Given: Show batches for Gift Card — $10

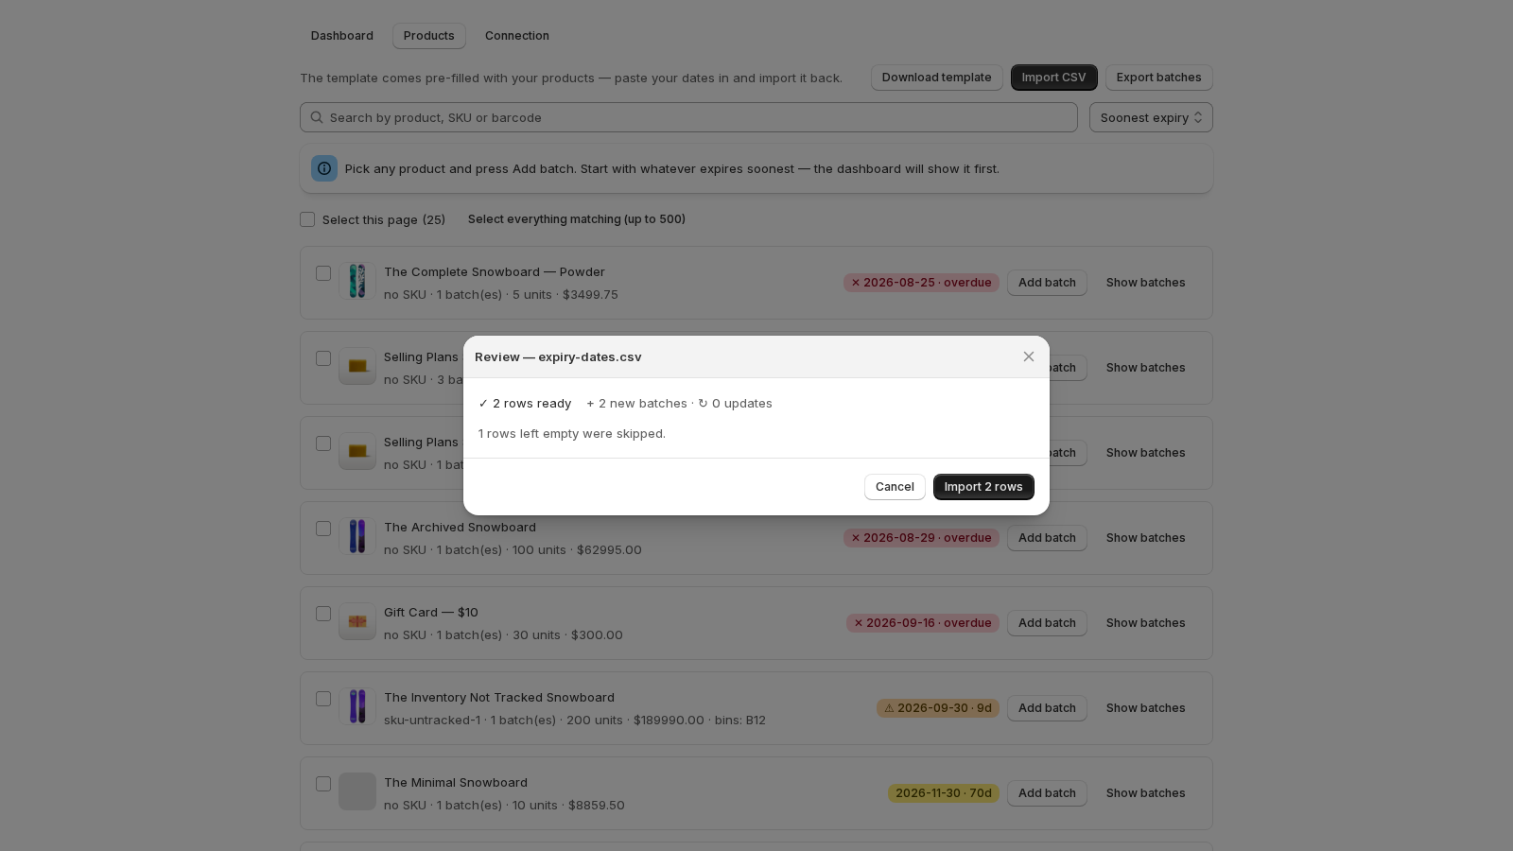Looking at the screenshot, I should (1146, 623).
